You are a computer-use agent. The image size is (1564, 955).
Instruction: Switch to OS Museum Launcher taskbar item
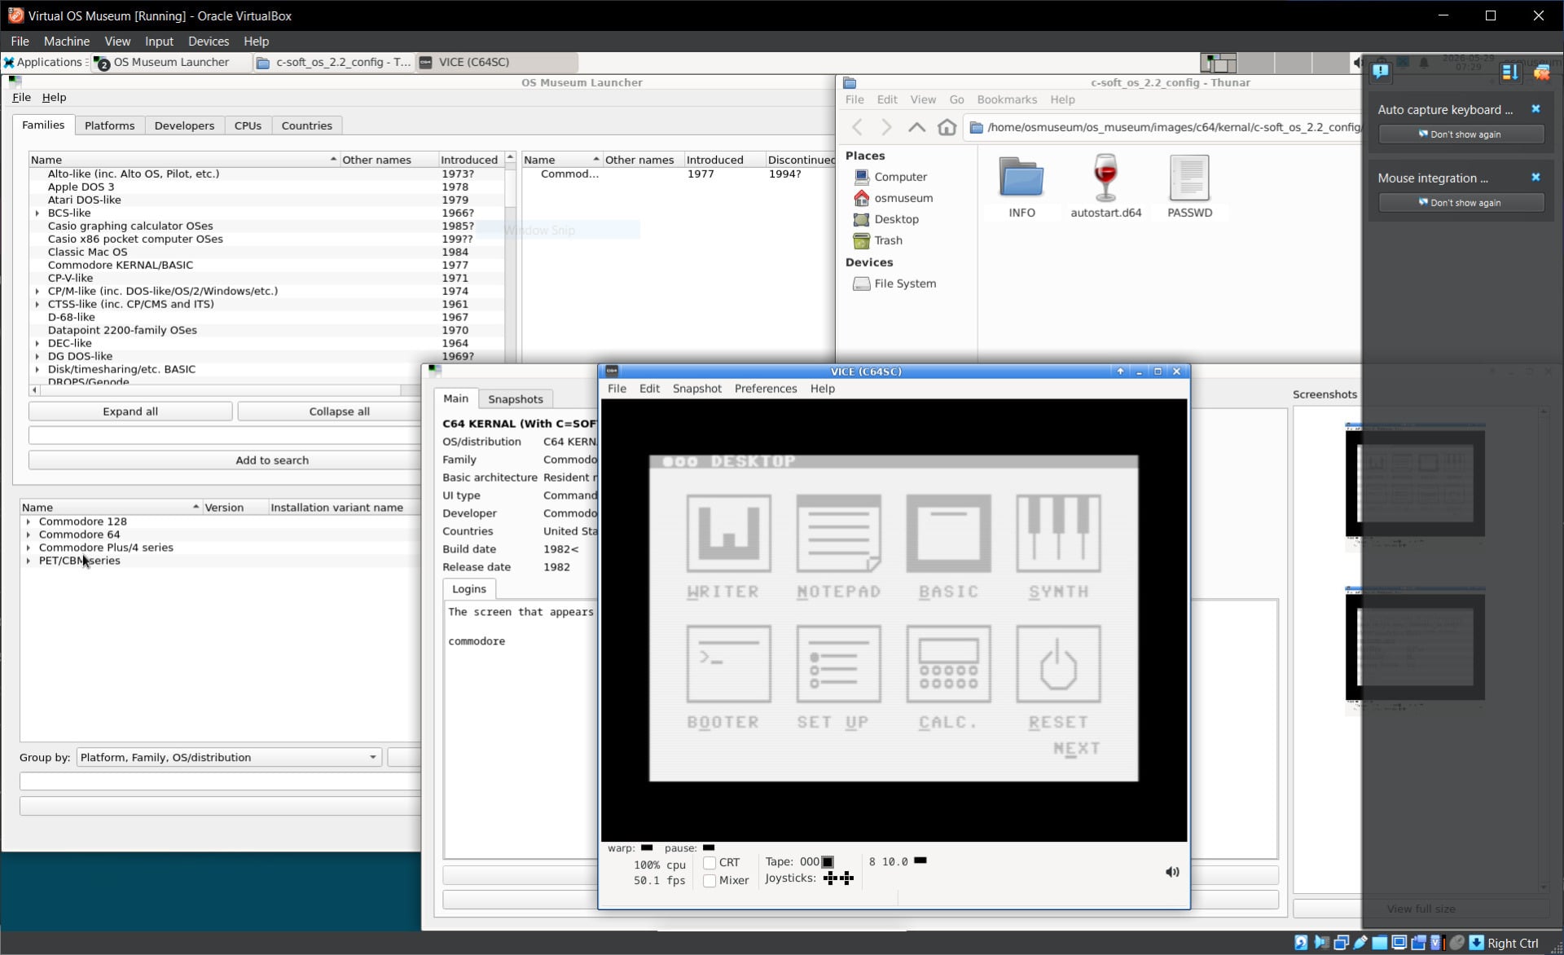(171, 62)
